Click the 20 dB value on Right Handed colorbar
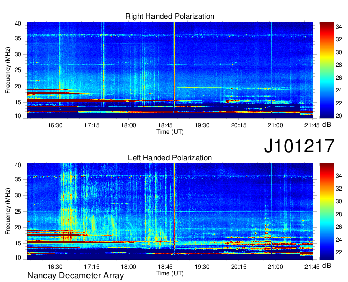This screenshot has width=348, height=282. point(339,116)
